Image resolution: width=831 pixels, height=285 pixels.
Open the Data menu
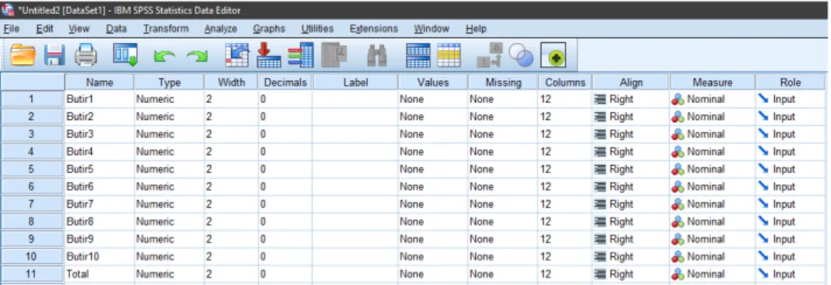[x=116, y=29]
